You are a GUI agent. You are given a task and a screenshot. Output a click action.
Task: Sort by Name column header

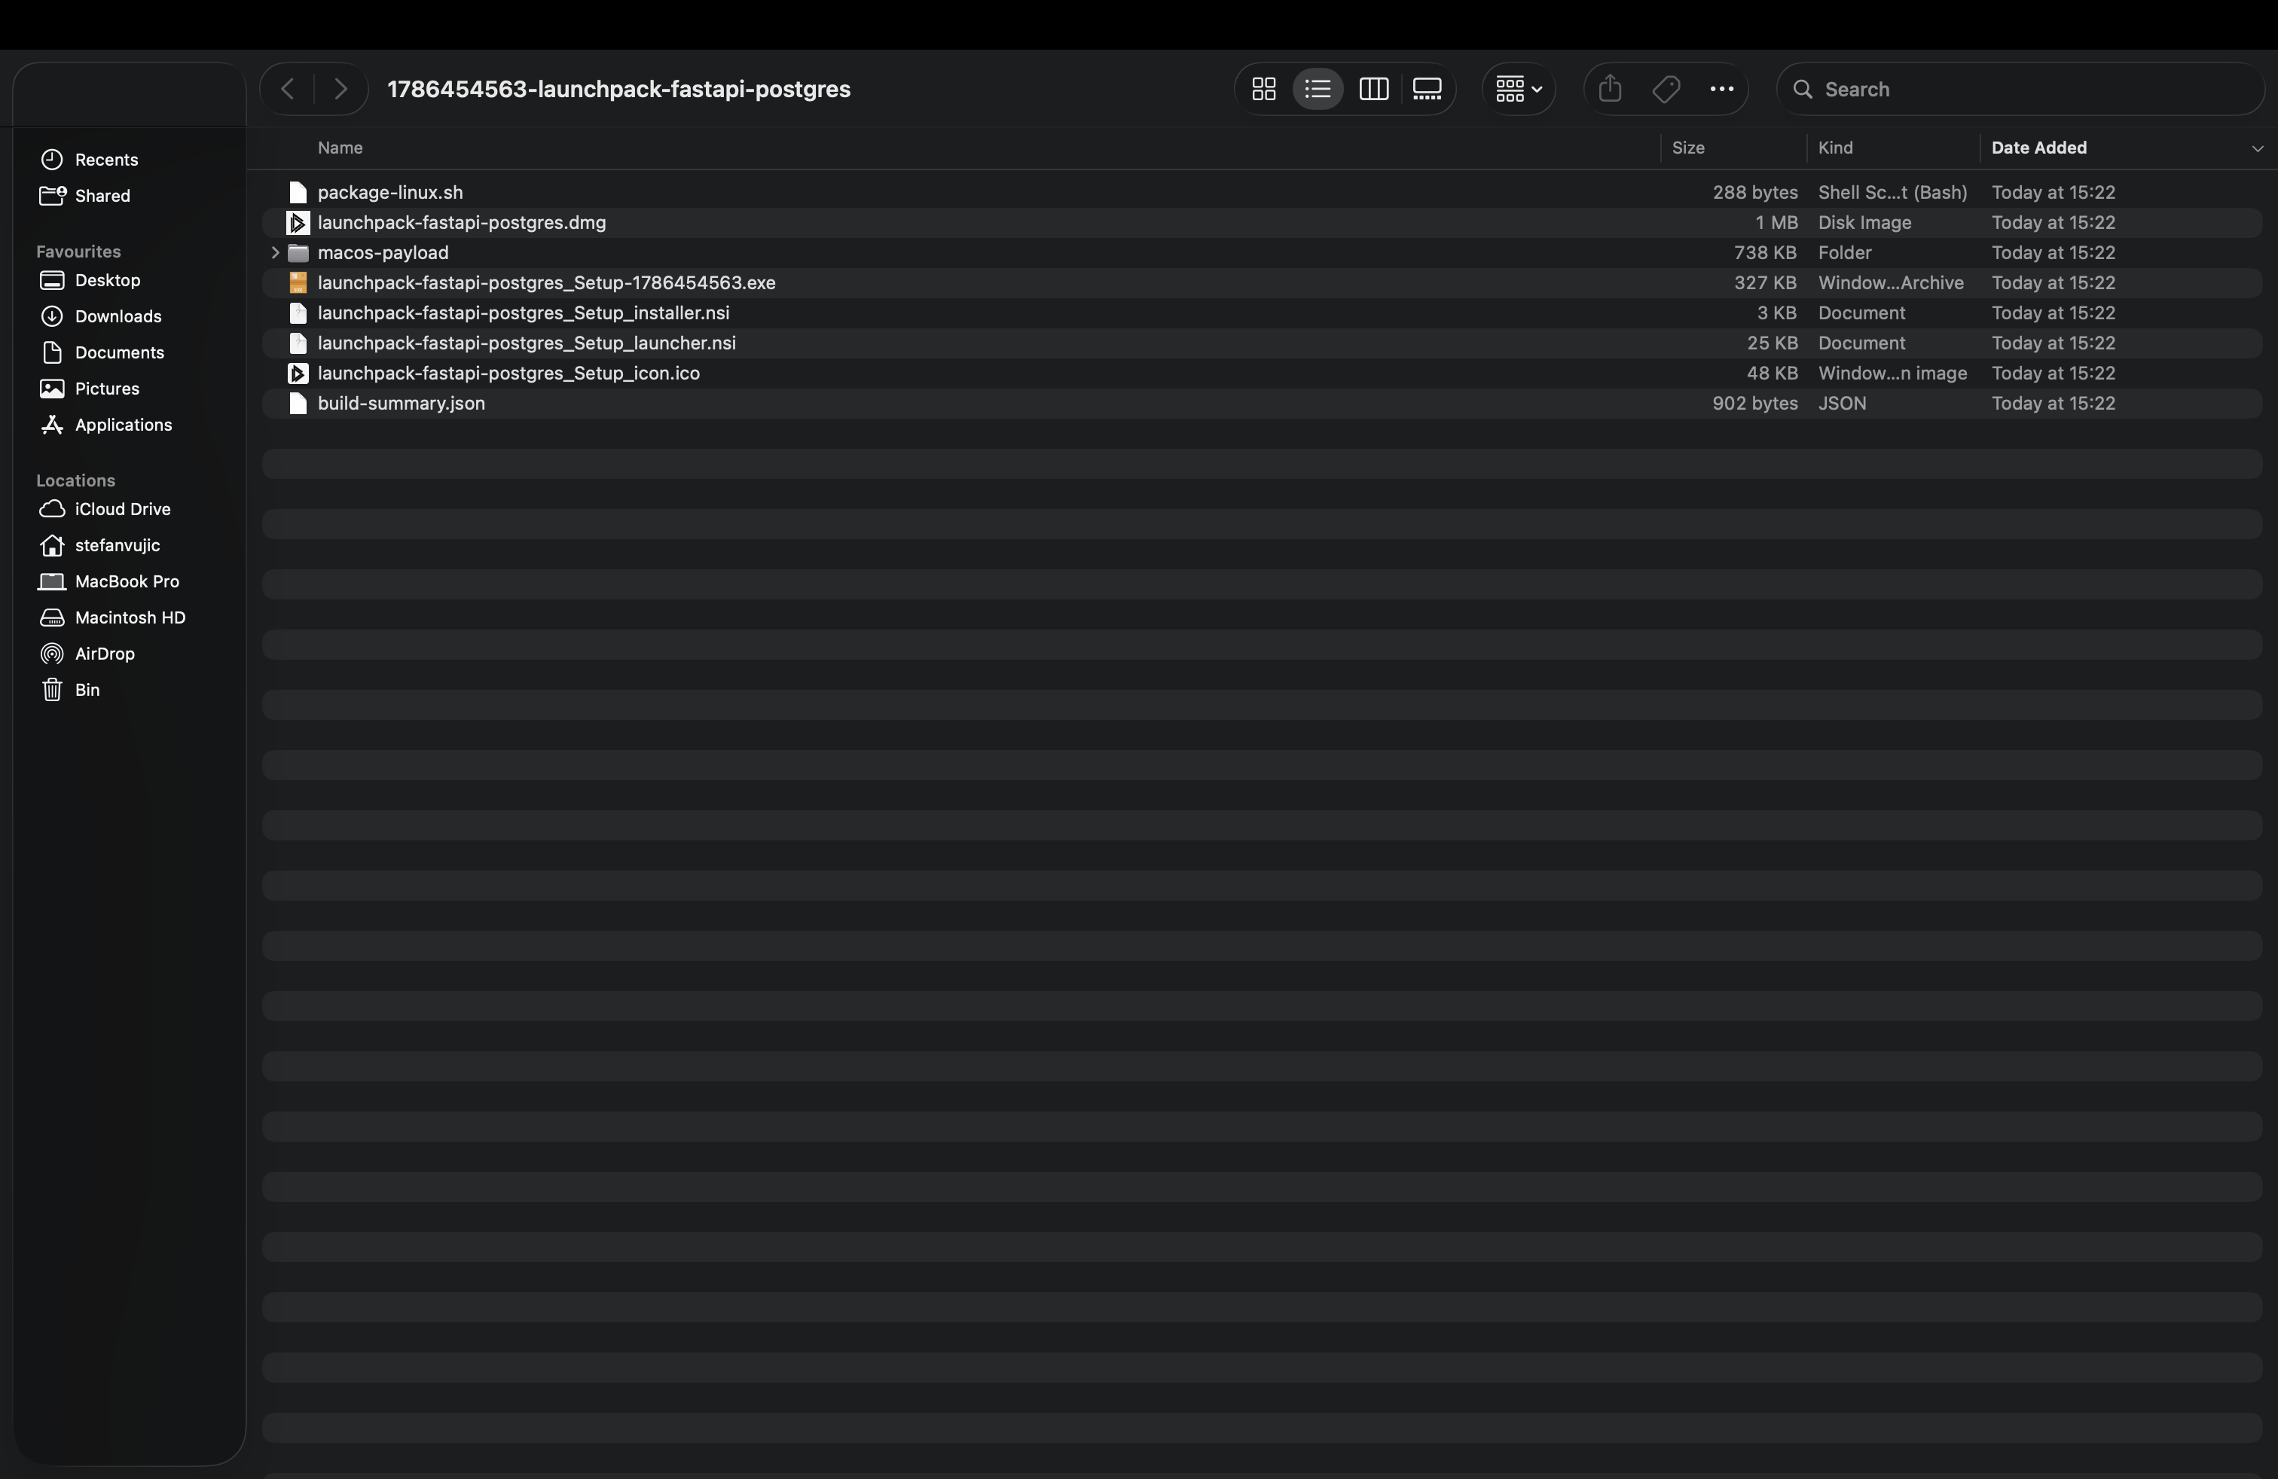[340, 148]
